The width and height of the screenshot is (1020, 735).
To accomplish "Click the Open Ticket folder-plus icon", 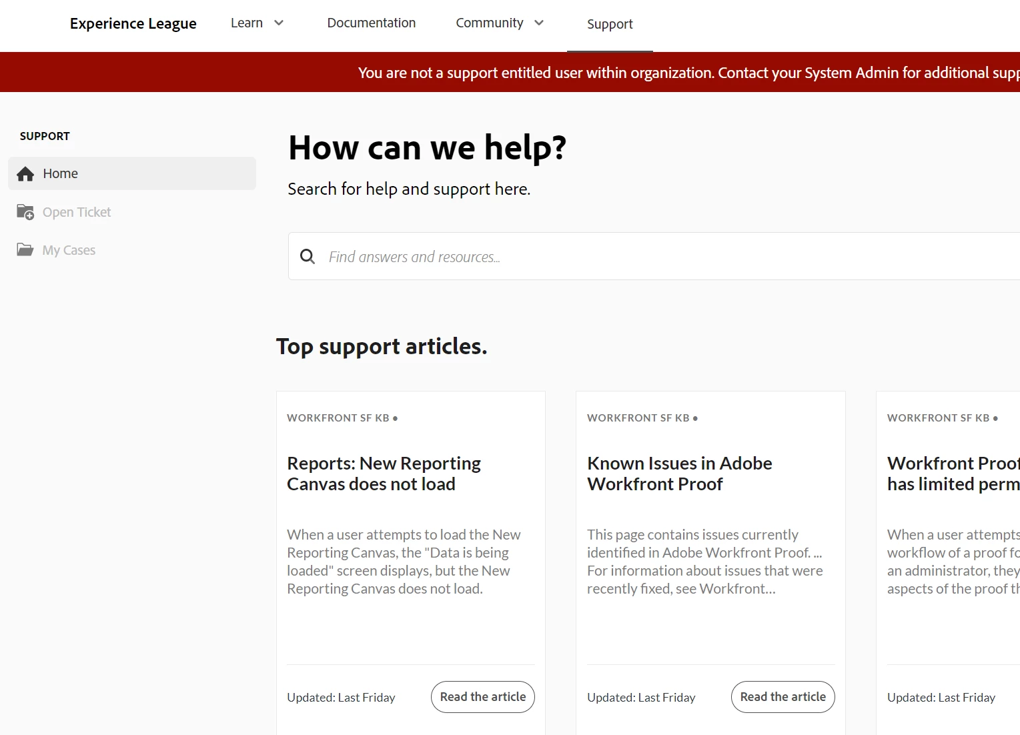I will coord(25,212).
